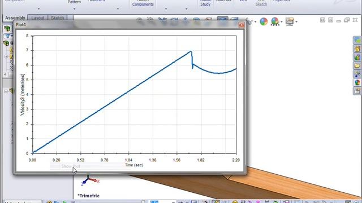This screenshot has height=203, width=362.
Task: Open dropdown arrow below Pattern button
Action: coord(74,9)
